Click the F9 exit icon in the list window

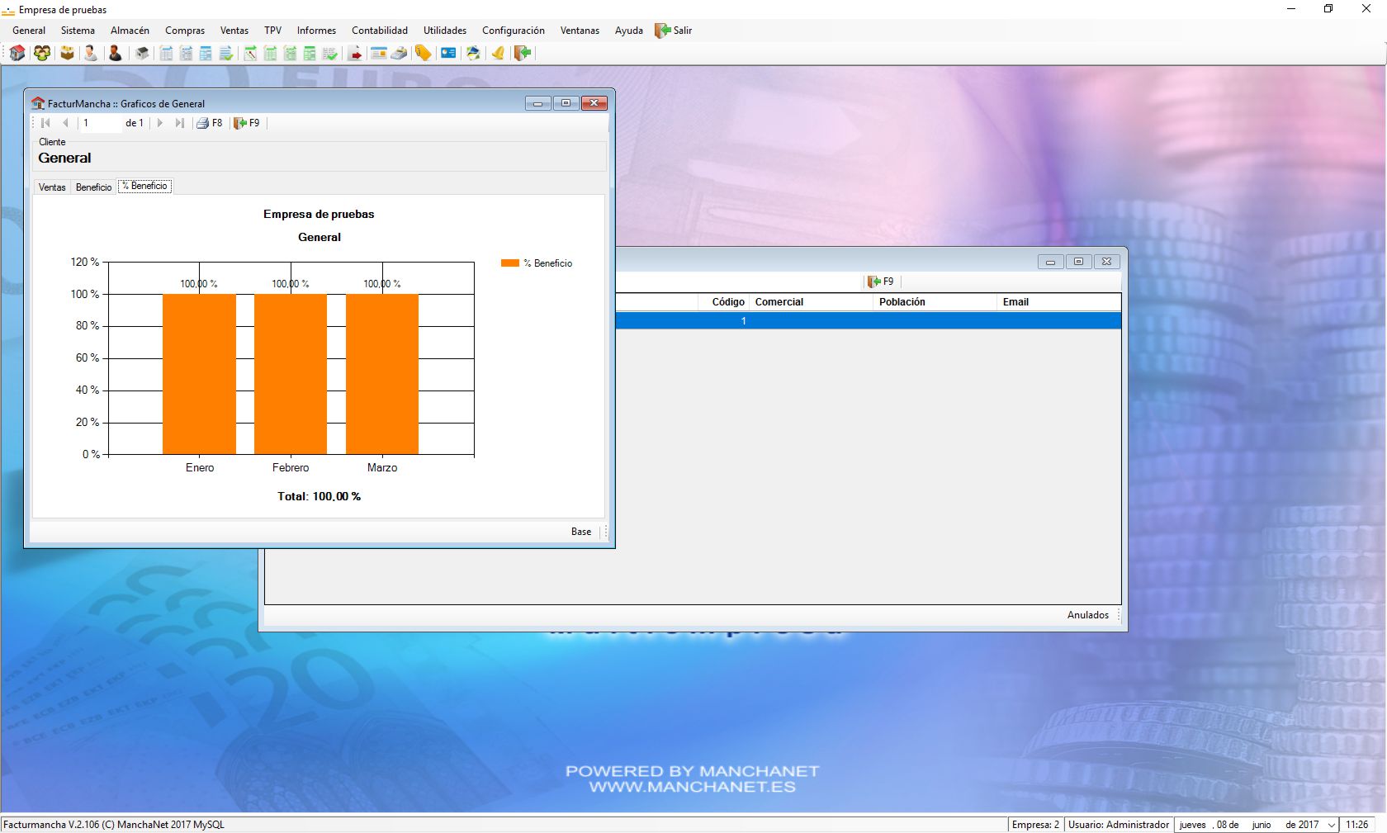click(x=880, y=282)
